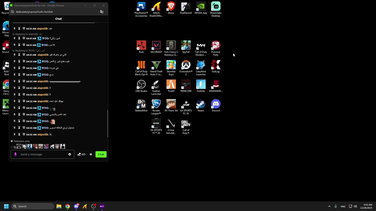Click the shield icon on the last chat message
The image size is (376, 211).
[24, 135]
